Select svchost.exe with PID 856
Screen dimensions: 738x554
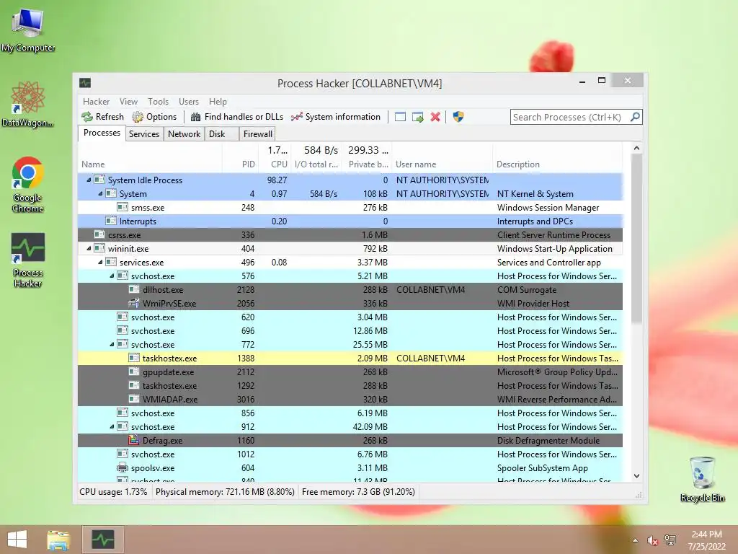[350, 413]
